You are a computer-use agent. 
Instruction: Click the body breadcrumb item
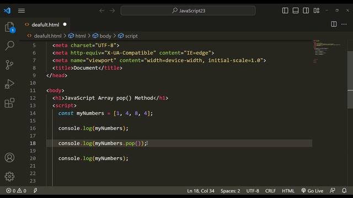(x=105, y=36)
